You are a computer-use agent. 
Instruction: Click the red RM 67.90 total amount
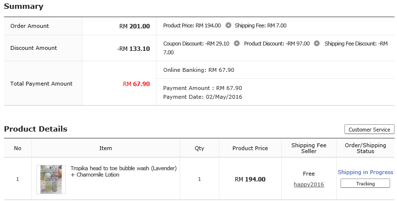point(136,84)
